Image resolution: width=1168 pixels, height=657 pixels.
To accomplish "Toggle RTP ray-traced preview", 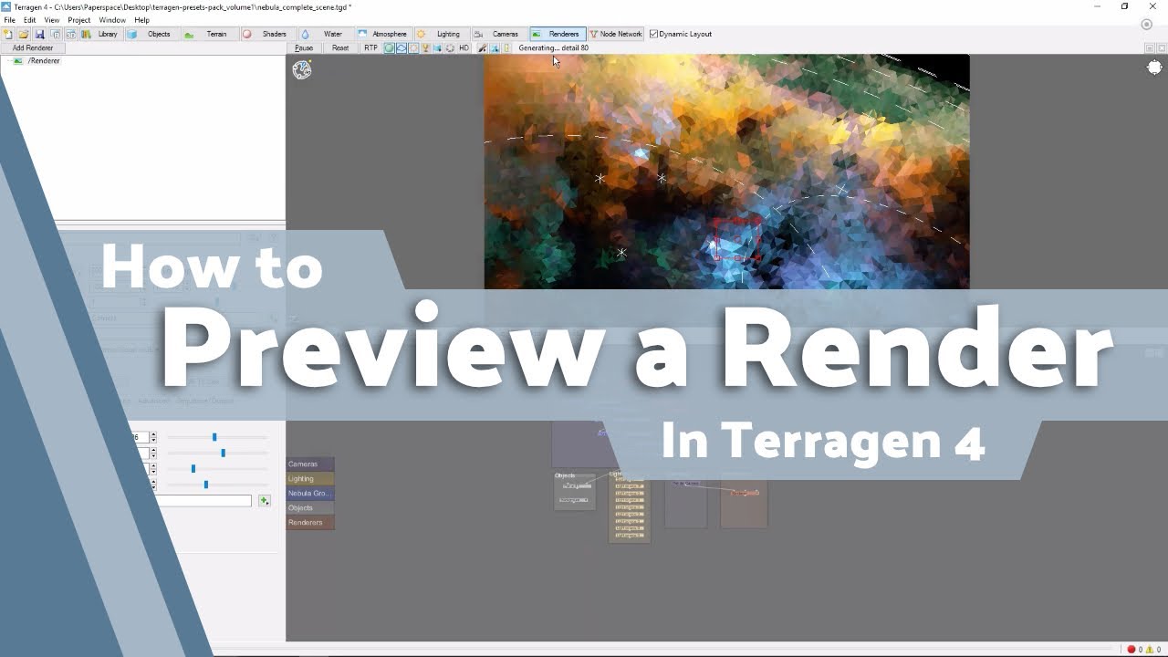I will pyautogui.click(x=370, y=47).
